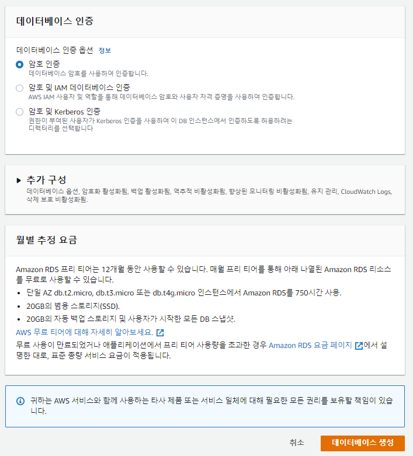Open AWS 무료 티어에 대해 자세히 알아보세요 link
The image size is (413, 456).
[x=84, y=332]
